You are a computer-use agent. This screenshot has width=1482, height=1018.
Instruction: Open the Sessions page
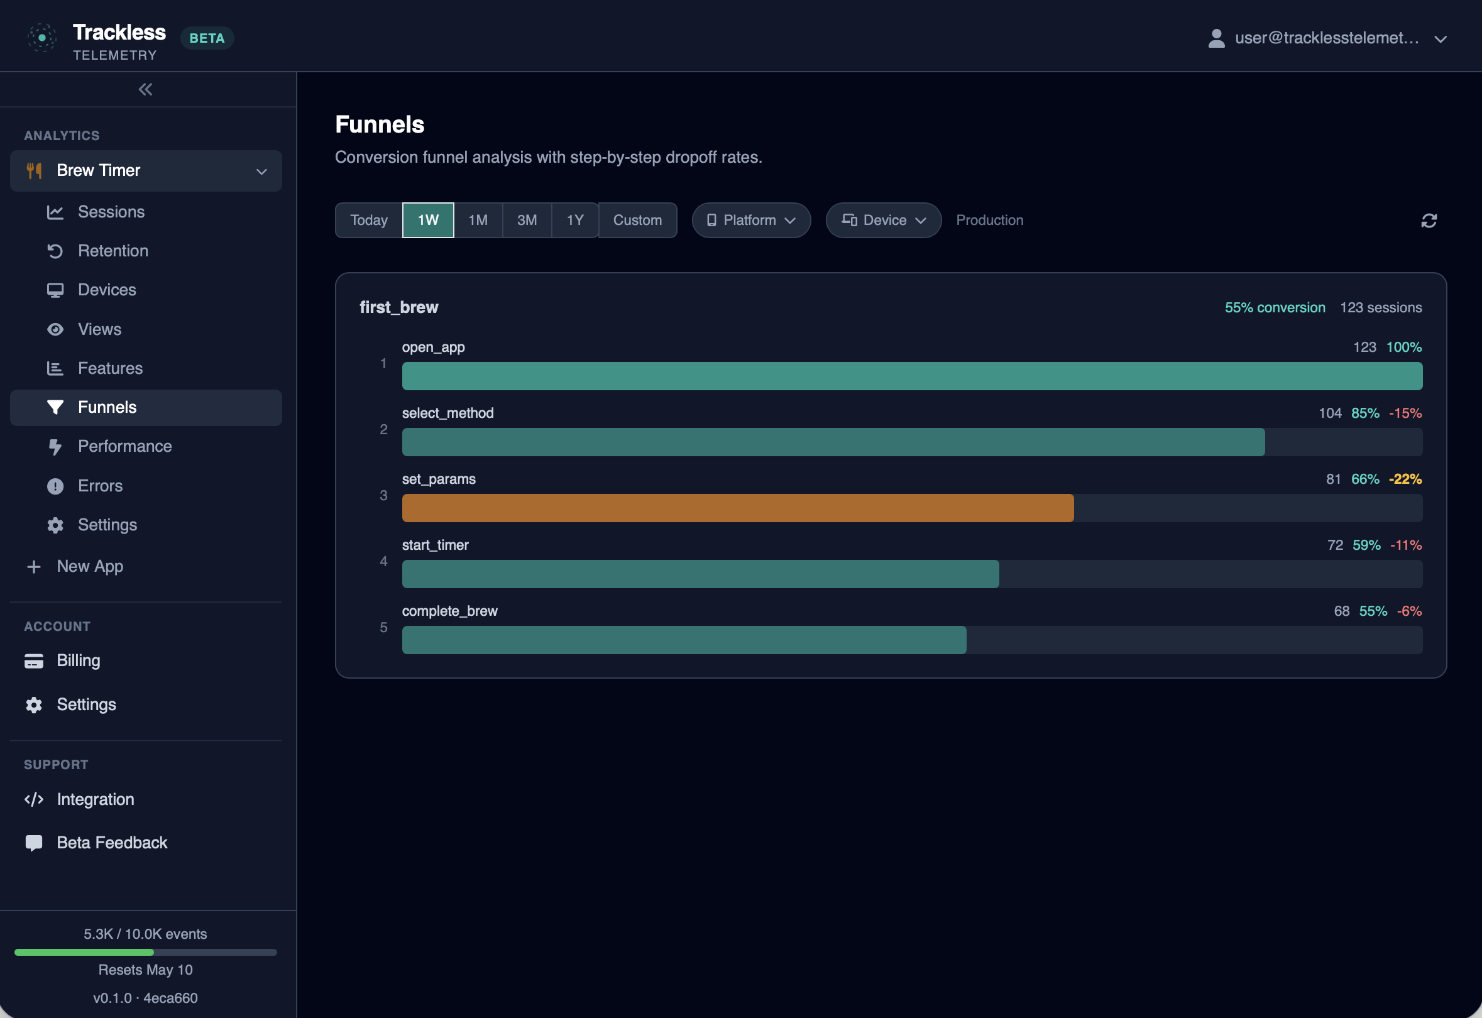tap(146, 212)
